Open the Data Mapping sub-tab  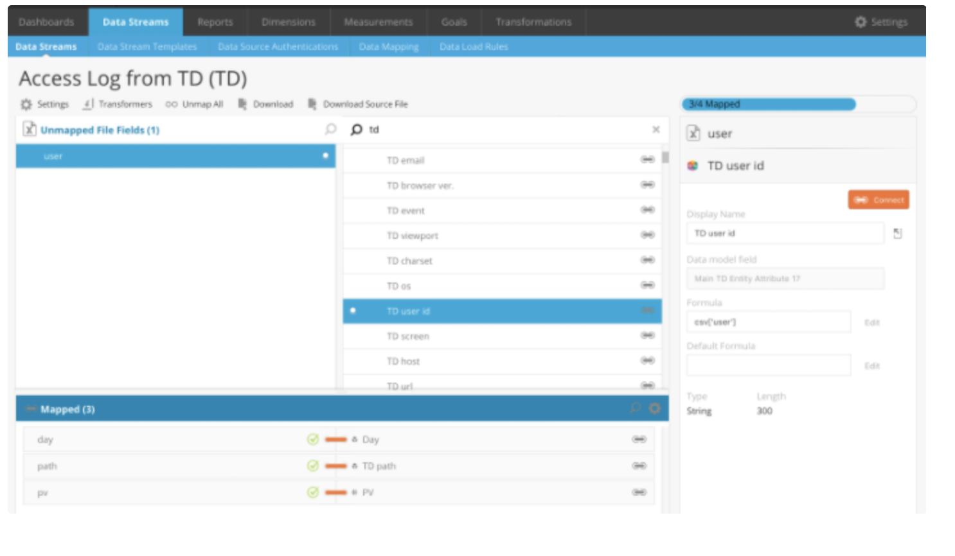coord(388,47)
